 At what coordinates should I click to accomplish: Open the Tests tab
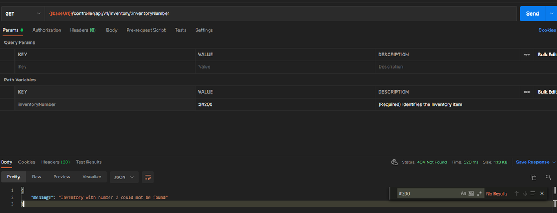(x=181, y=30)
